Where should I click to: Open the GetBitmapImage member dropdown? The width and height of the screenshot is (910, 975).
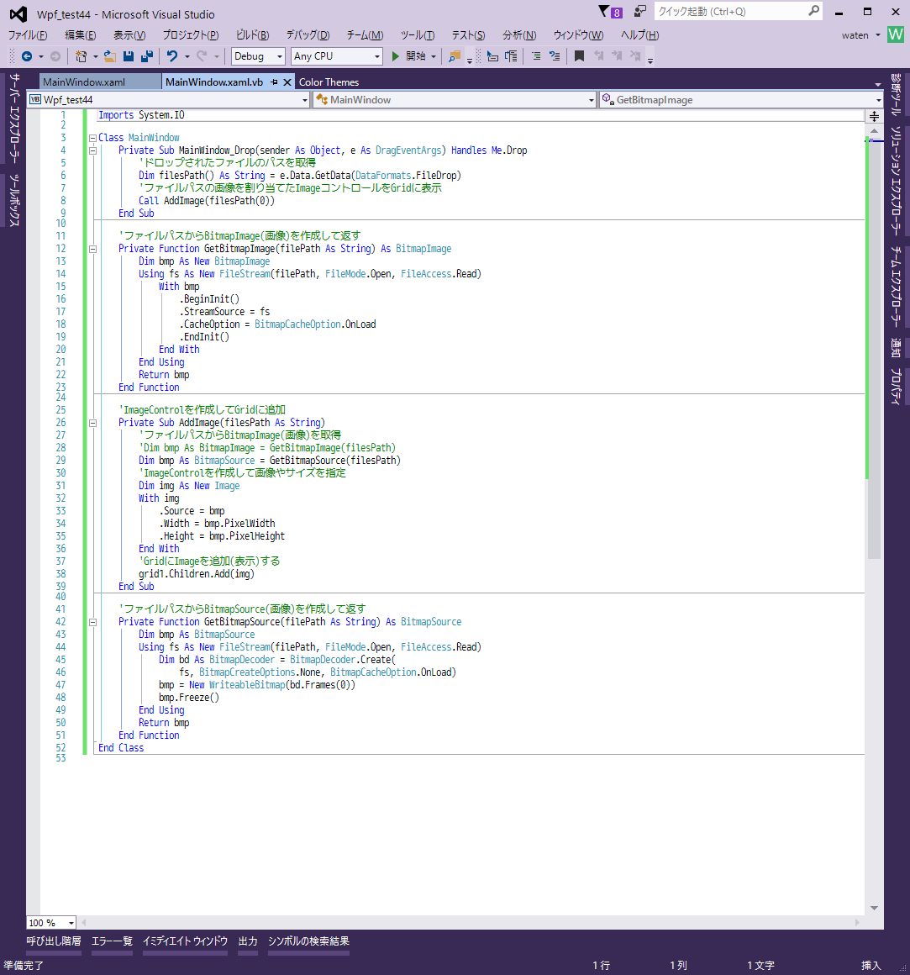pos(741,99)
